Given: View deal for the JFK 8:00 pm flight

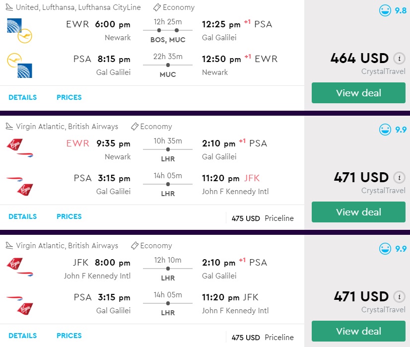Looking at the screenshot, I should [358, 331].
